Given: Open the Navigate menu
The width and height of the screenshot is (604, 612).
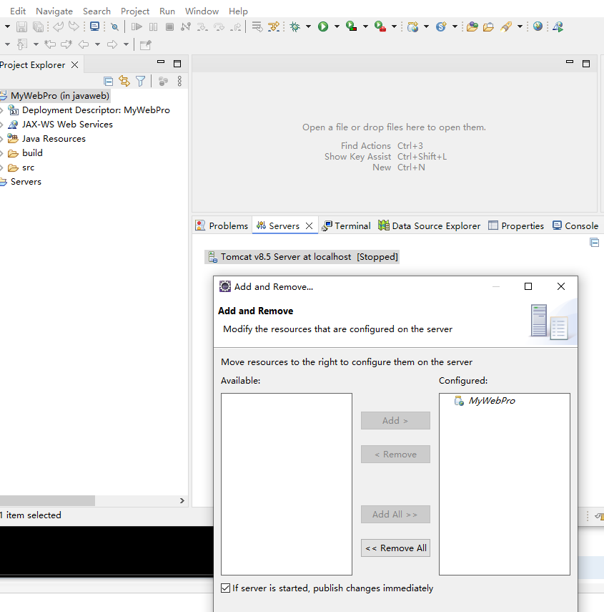Looking at the screenshot, I should tap(54, 11).
